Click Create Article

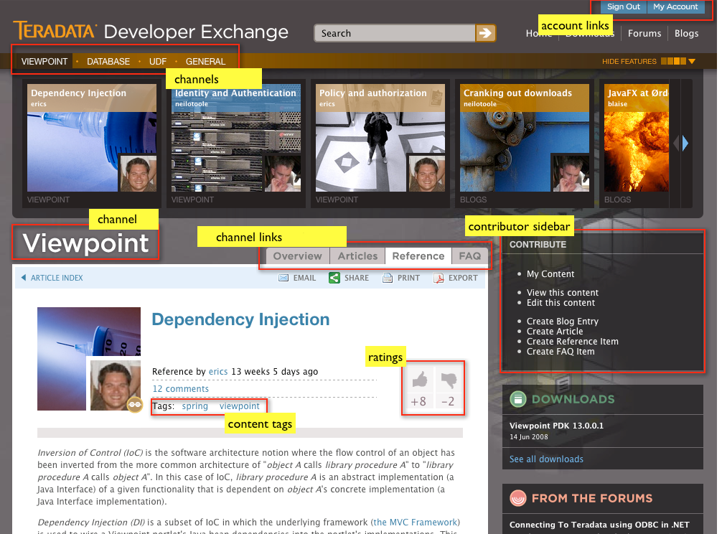(x=555, y=332)
